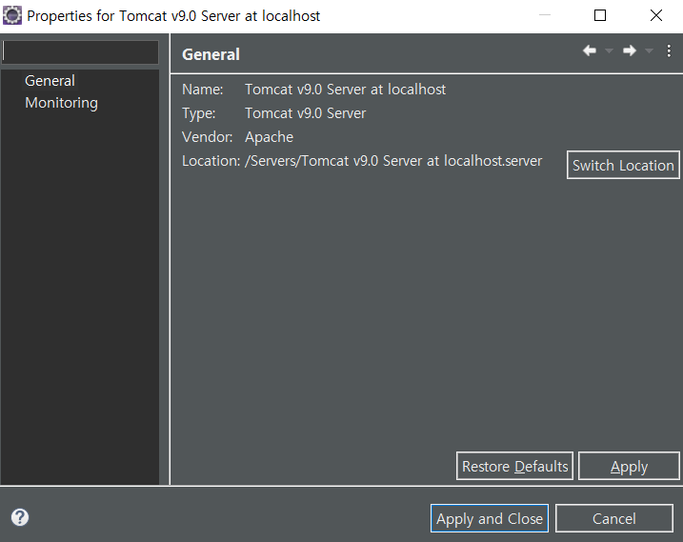Open the back history dropdown arrow
The image size is (683, 542).
(x=609, y=51)
